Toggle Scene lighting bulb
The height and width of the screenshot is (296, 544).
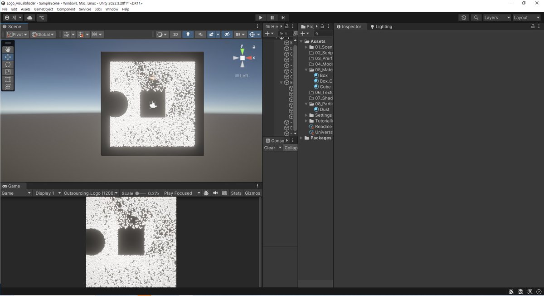pyautogui.click(x=188, y=35)
